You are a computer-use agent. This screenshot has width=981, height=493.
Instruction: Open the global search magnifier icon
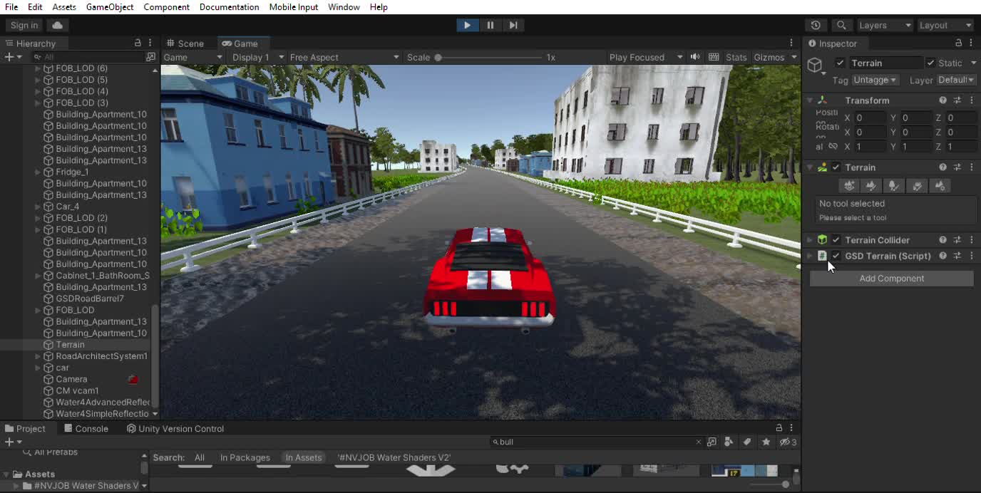[x=841, y=25]
